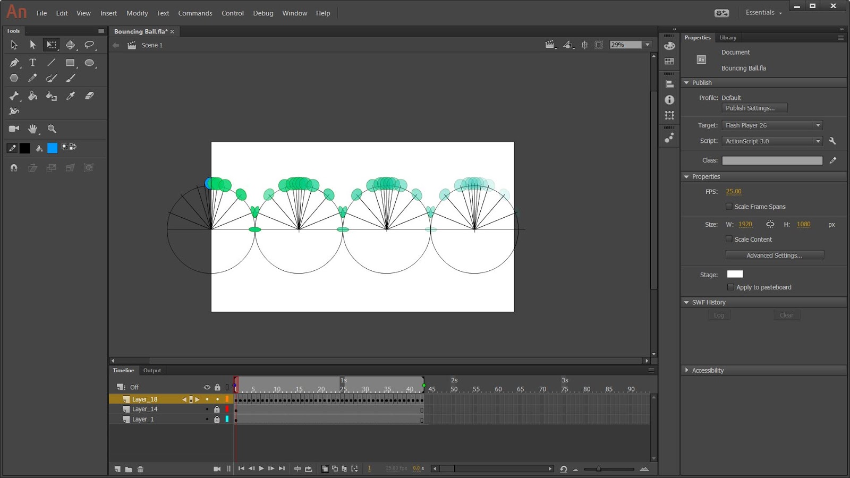Toggle visibility of Layer_18

click(207, 398)
